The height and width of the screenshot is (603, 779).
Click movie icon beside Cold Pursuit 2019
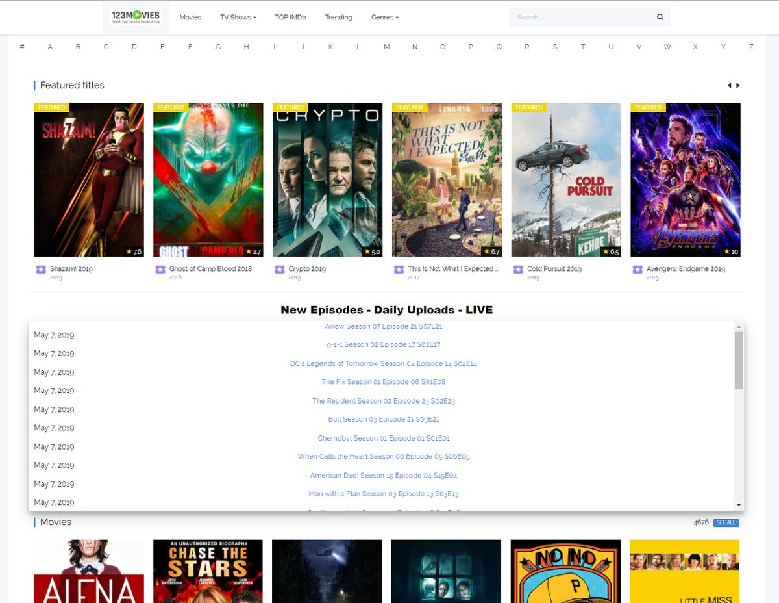(x=519, y=269)
